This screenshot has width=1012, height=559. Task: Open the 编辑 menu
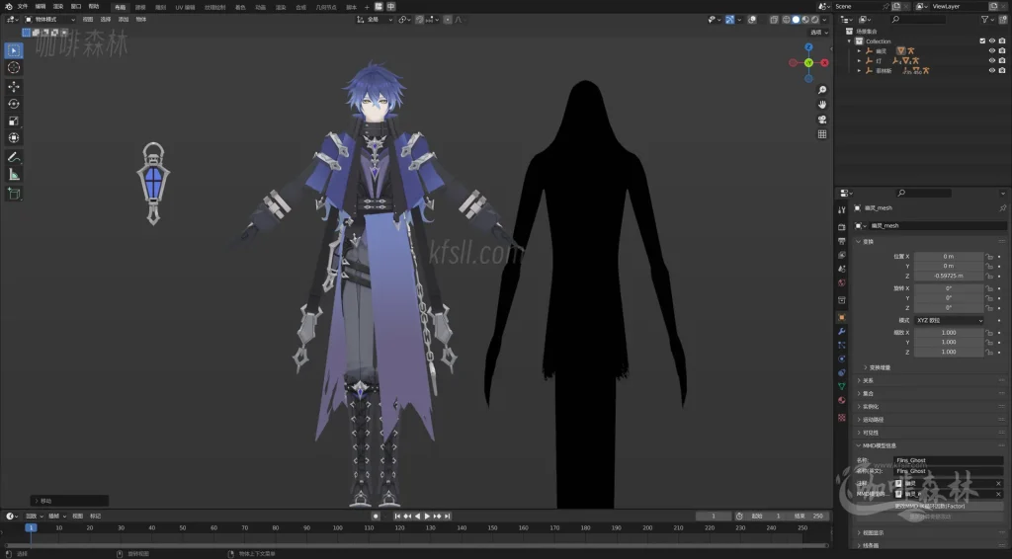pos(40,7)
